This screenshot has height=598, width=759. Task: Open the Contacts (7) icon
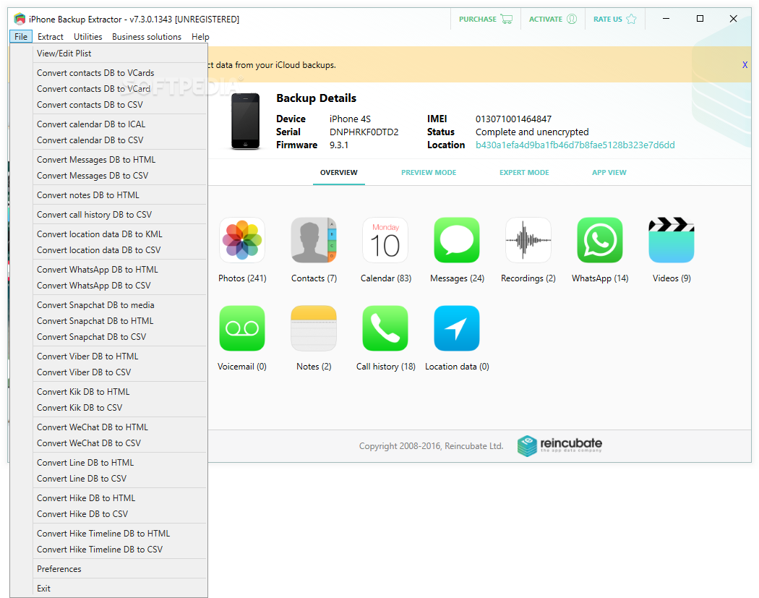click(314, 239)
